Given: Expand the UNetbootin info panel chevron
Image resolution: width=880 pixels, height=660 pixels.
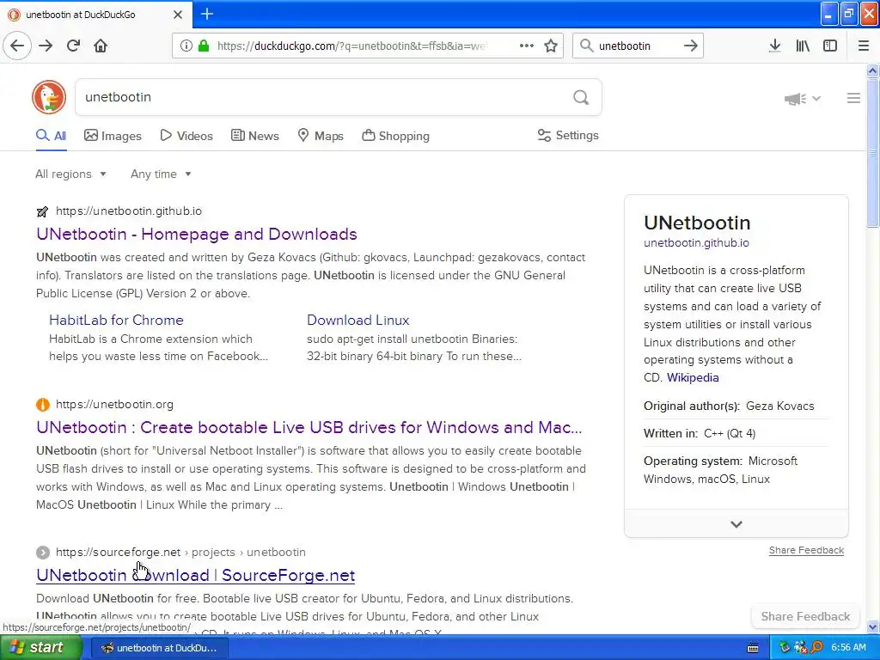Looking at the screenshot, I should point(736,523).
